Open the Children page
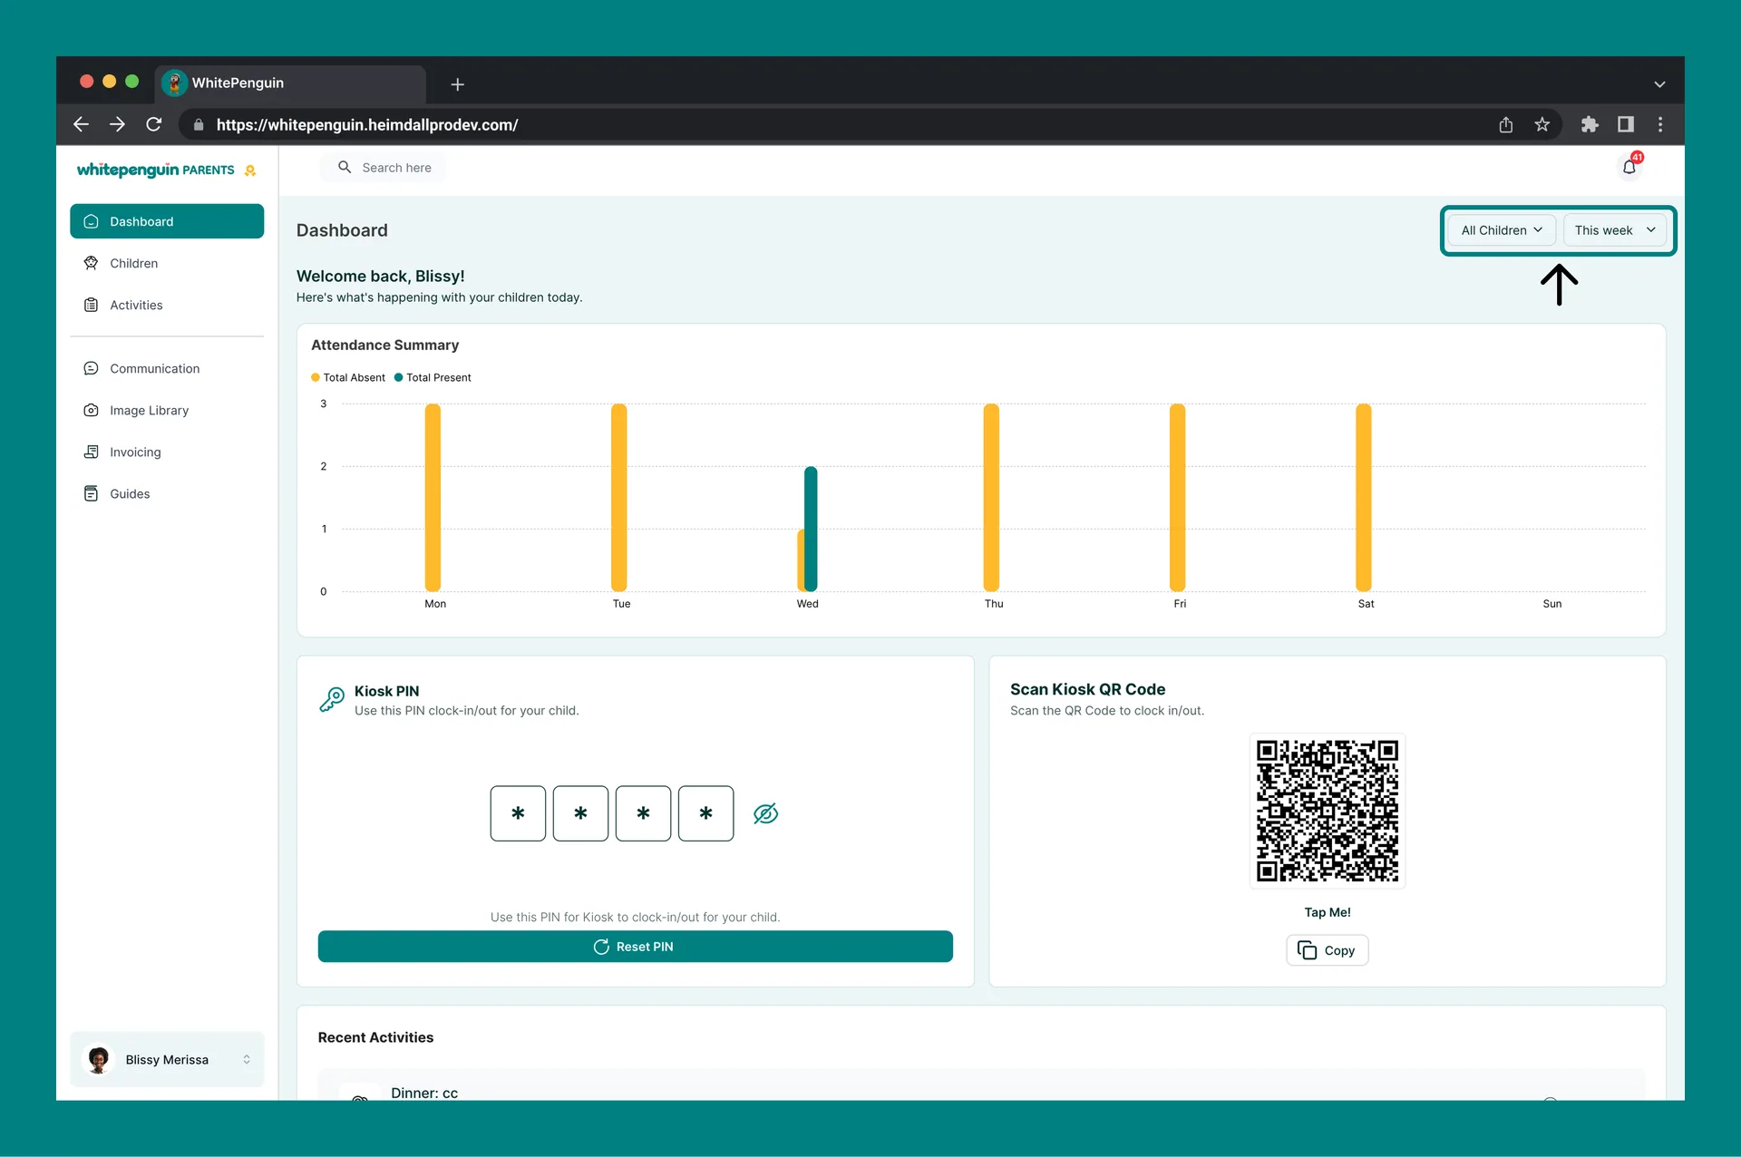Viewport: 1741px width, 1157px height. (167, 263)
